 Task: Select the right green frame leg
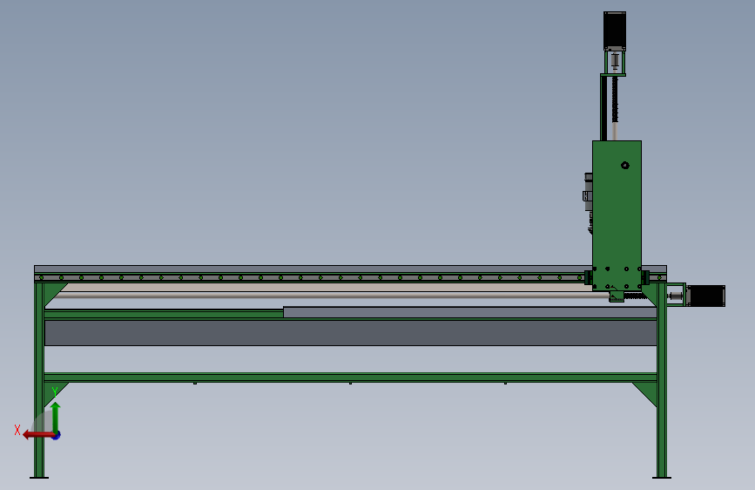pos(662,380)
